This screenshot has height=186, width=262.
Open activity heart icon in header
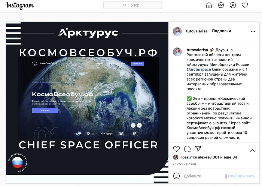click(245, 5)
